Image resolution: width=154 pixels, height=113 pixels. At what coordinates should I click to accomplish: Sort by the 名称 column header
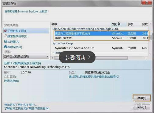pos(81,24)
